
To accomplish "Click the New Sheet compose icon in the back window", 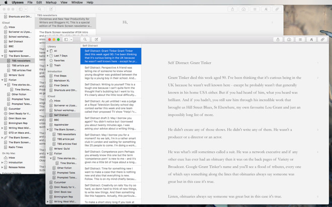I will pos(51,10).
